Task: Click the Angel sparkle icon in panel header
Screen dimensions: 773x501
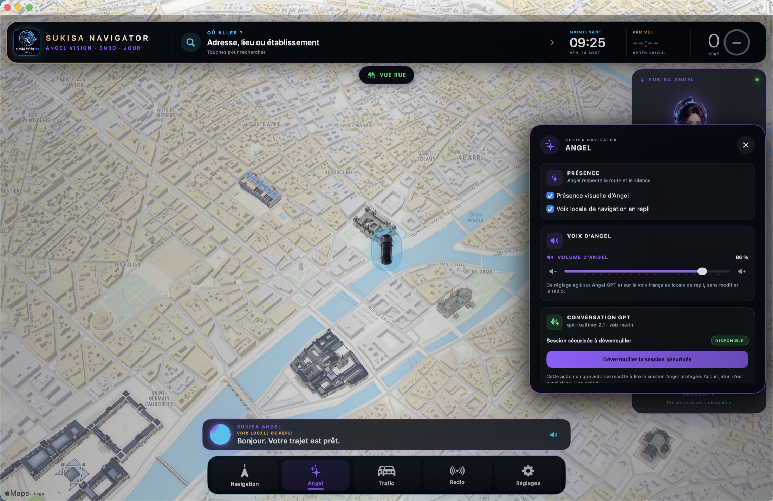Action: tap(550, 145)
